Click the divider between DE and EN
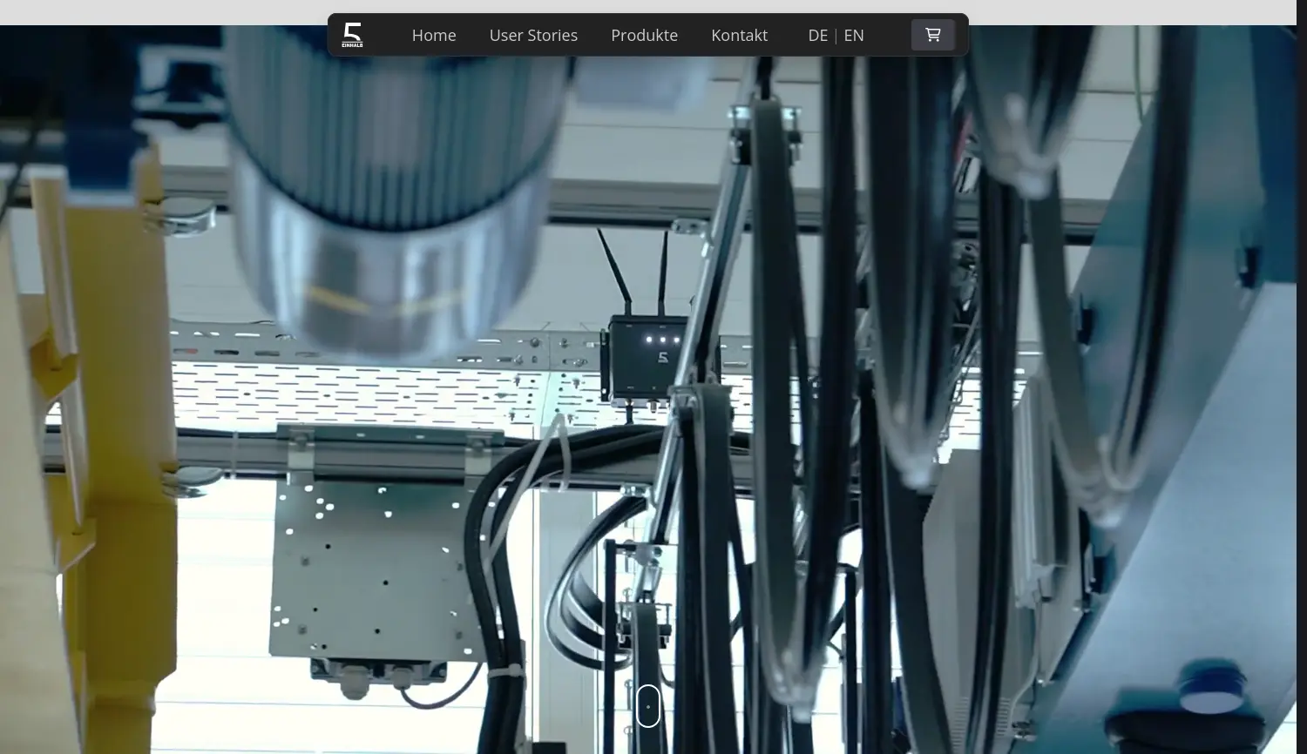The height and width of the screenshot is (754, 1307). point(836,36)
